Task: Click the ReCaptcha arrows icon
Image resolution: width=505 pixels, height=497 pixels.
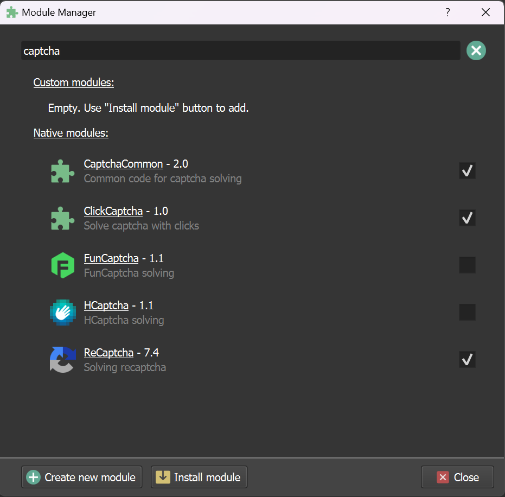Action: [x=62, y=359]
